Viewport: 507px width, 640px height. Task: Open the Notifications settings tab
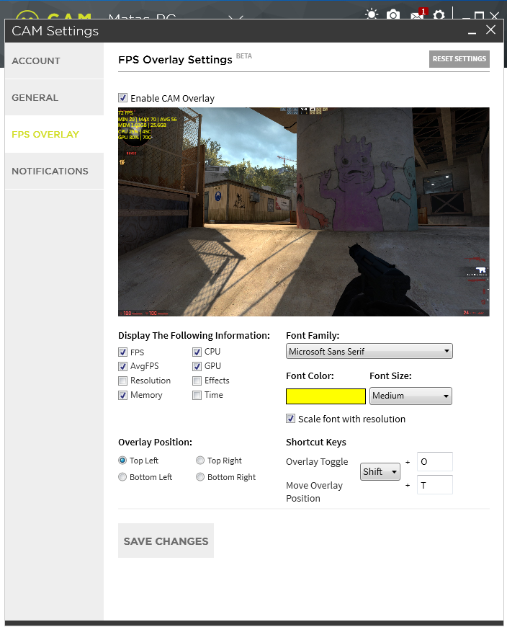[54, 171]
